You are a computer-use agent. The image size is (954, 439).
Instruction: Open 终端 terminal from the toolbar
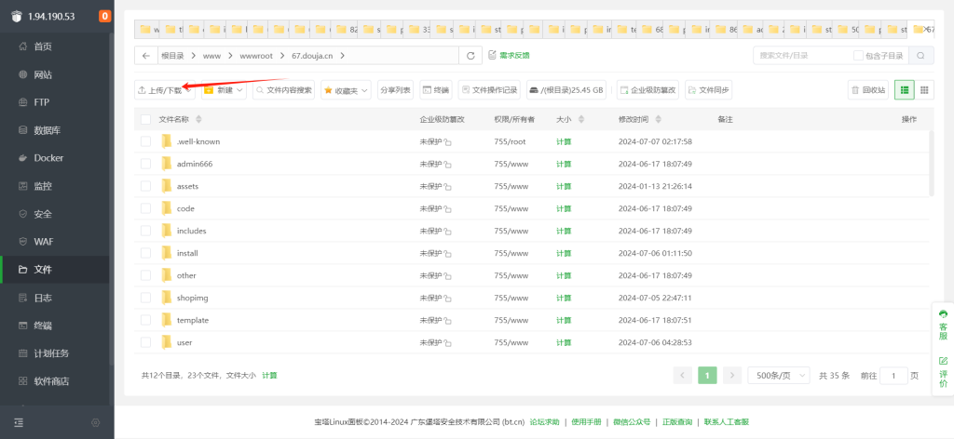(x=436, y=90)
